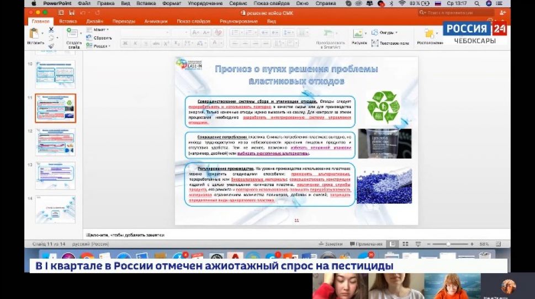Click the slide title about plastic waste

(x=296, y=75)
